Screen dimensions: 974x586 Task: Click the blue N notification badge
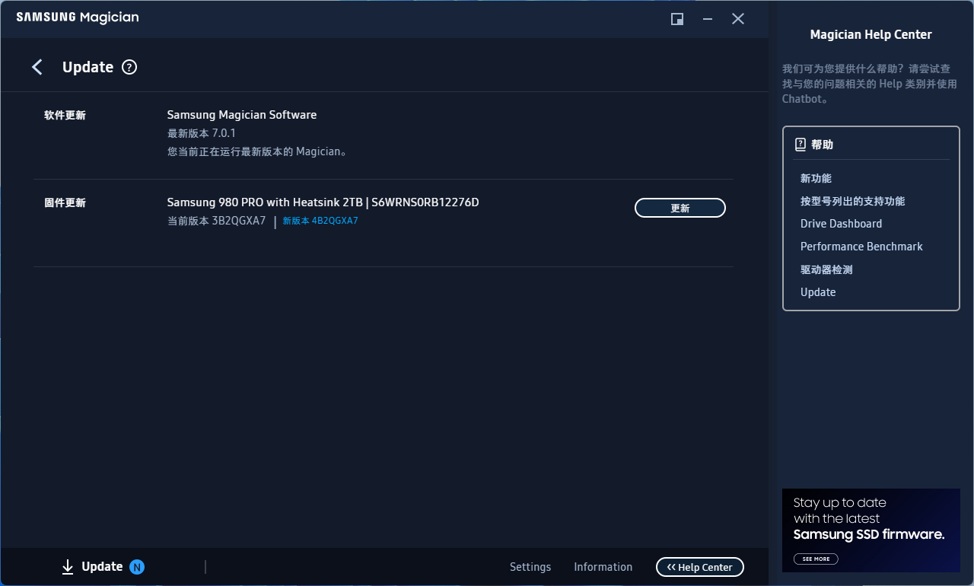137,567
